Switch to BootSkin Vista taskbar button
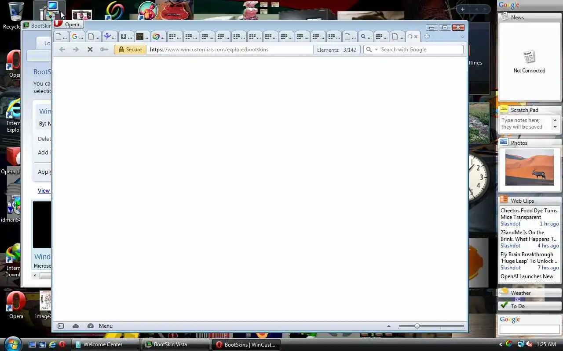Image resolution: width=563 pixels, height=351 pixels. click(x=175, y=344)
